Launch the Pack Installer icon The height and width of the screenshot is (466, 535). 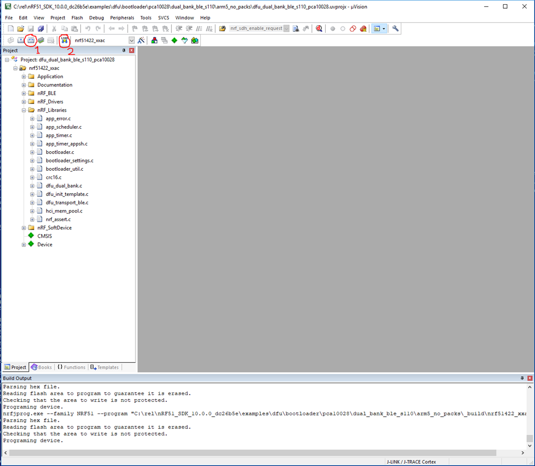tap(195, 40)
